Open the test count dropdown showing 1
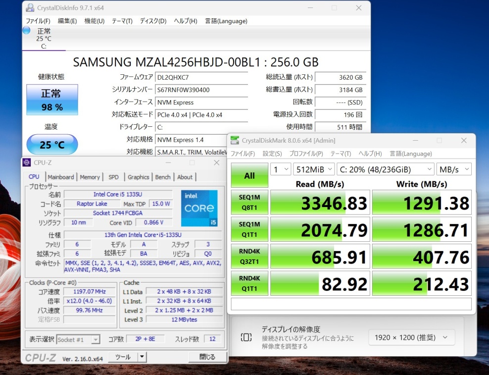 280,169
